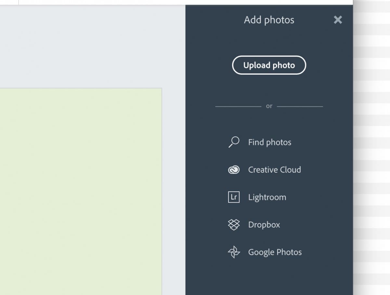This screenshot has width=390, height=295.
Task: Click the striped area right of panel
Action: pos(371,146)
